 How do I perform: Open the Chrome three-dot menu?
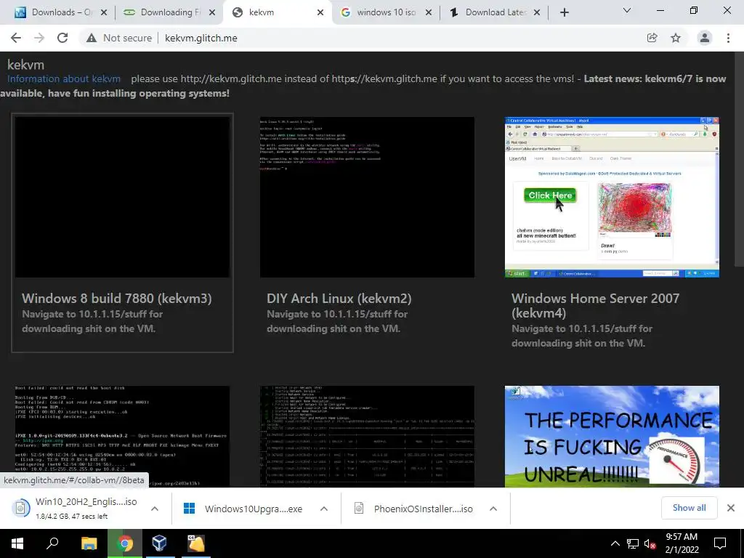(x=728, y=38)
